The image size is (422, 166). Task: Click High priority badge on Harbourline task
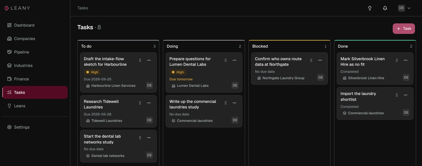click(92, 72)
